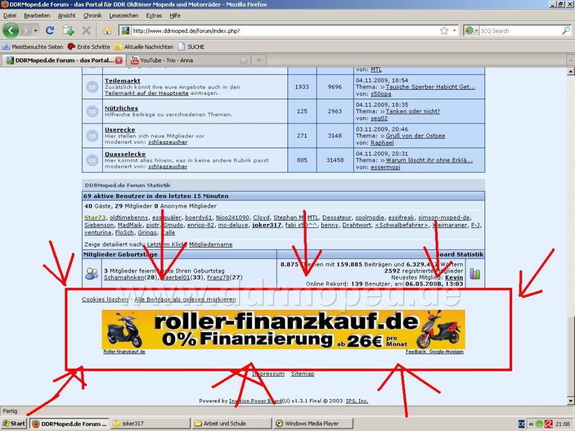The width and height of the screenshot is (575, 431).
Task: Open Windows Media Player from the taskbar
Action: 312,424
